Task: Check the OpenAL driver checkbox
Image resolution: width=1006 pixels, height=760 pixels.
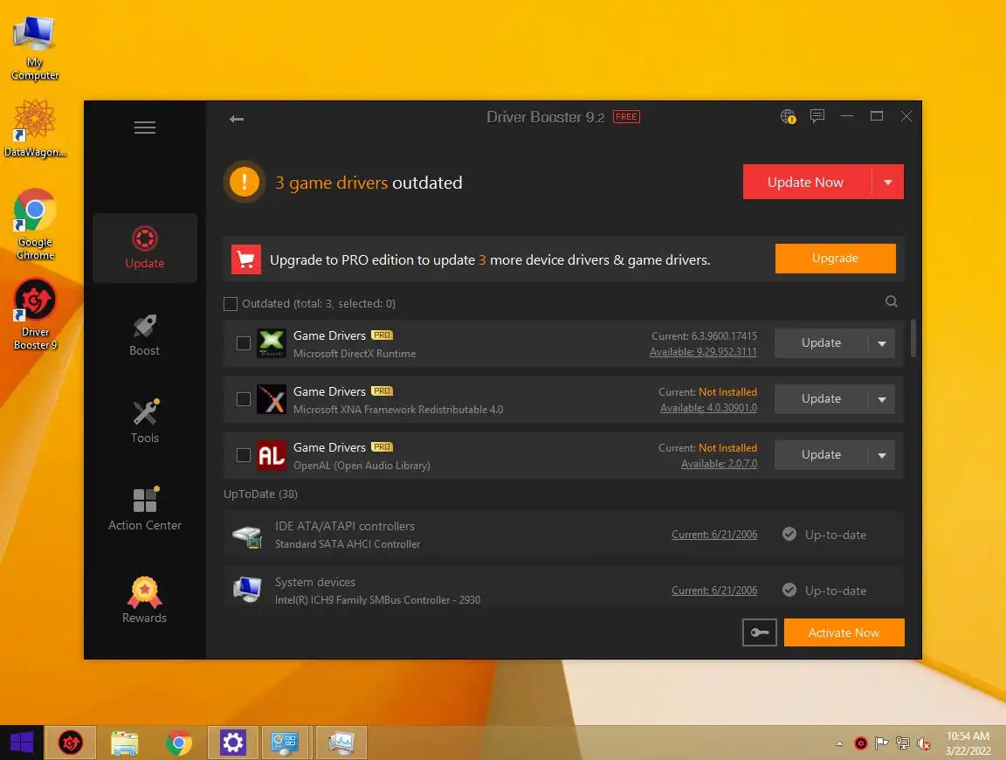Action: [x=243, y=455]
